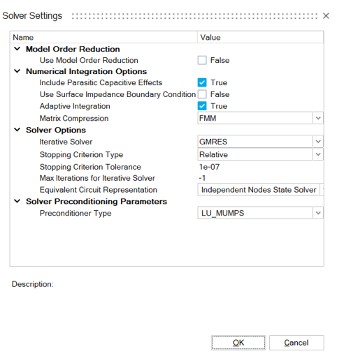Close the Solver Settings dialog
337x356 pixels.
point(326,16)
